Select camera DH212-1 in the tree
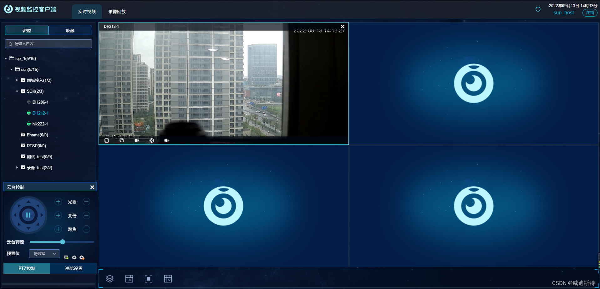Image resolution: width=600 pixels, height=289 pixels. pyautogui.click(x=40, y=113)
